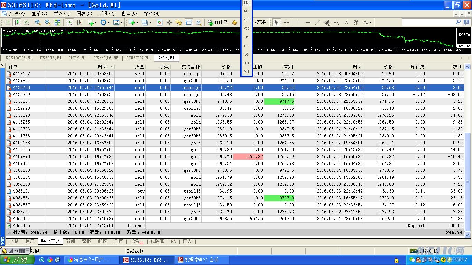
Task: Select the M5 timeframe
Action: [246, 11]
